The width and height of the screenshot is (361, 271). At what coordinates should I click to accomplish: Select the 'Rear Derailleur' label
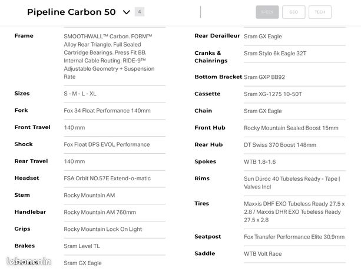[x=217, y=36]
